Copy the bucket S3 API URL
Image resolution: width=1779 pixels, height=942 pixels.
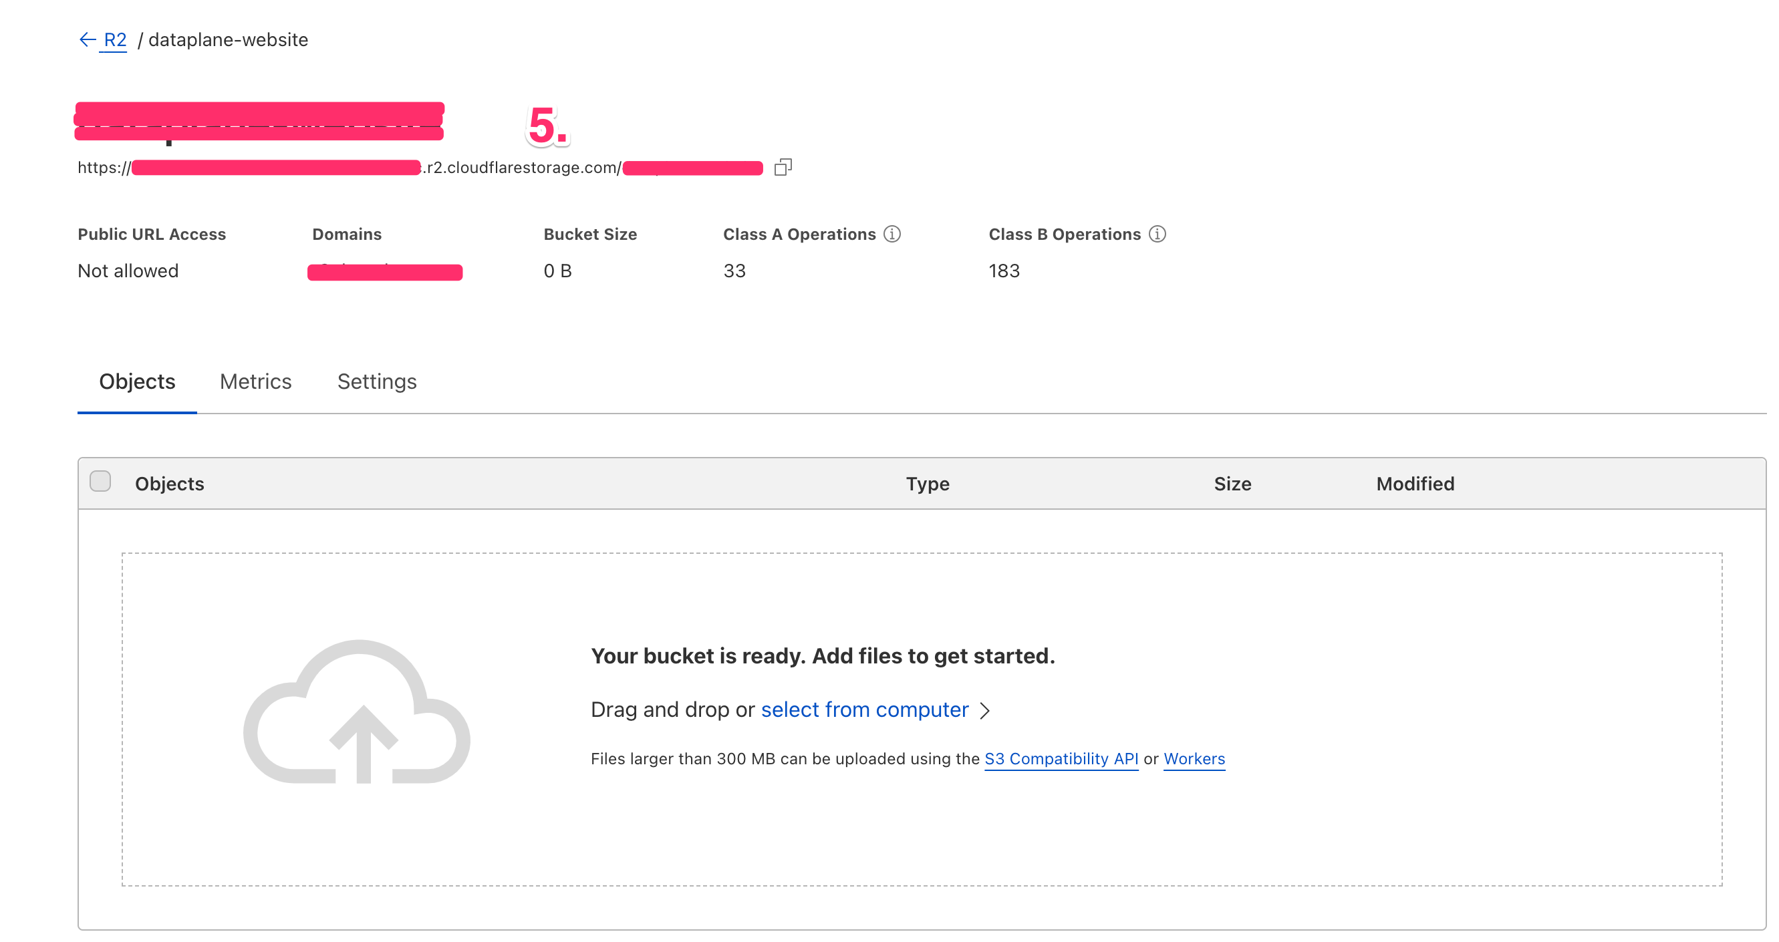pyautogui.click(x=783, y=167)
